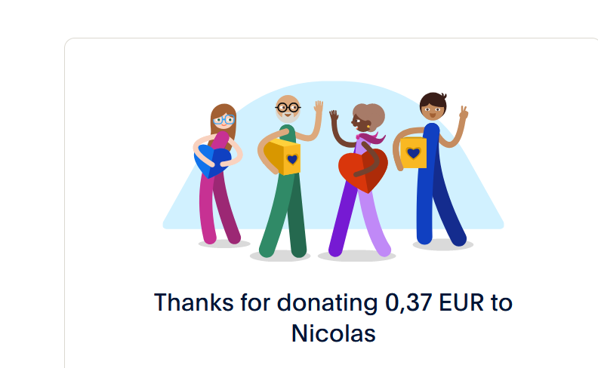This screenshot has height=368, width=598.
Task: Click the peace sign hand of person in blue
Action: 464,112
